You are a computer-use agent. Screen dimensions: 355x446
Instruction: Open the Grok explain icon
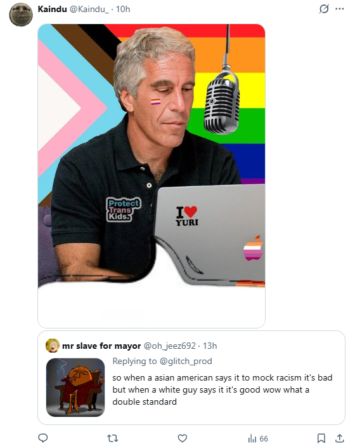(323, 9)
